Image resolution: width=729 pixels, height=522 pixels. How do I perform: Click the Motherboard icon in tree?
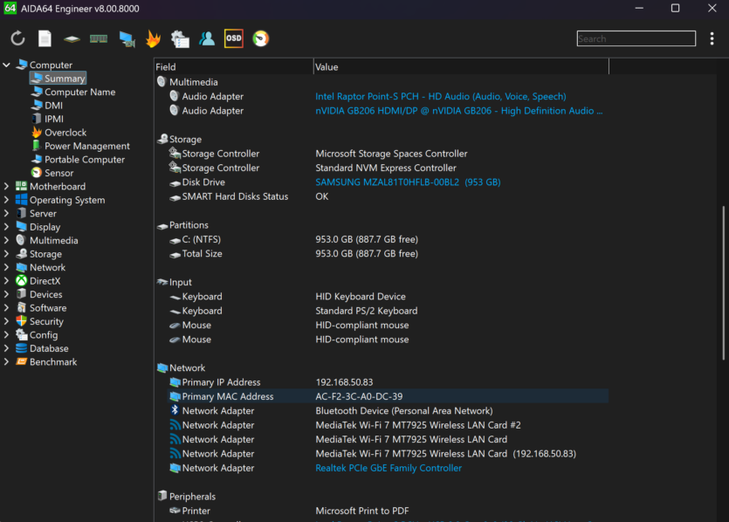coord(21,187)
